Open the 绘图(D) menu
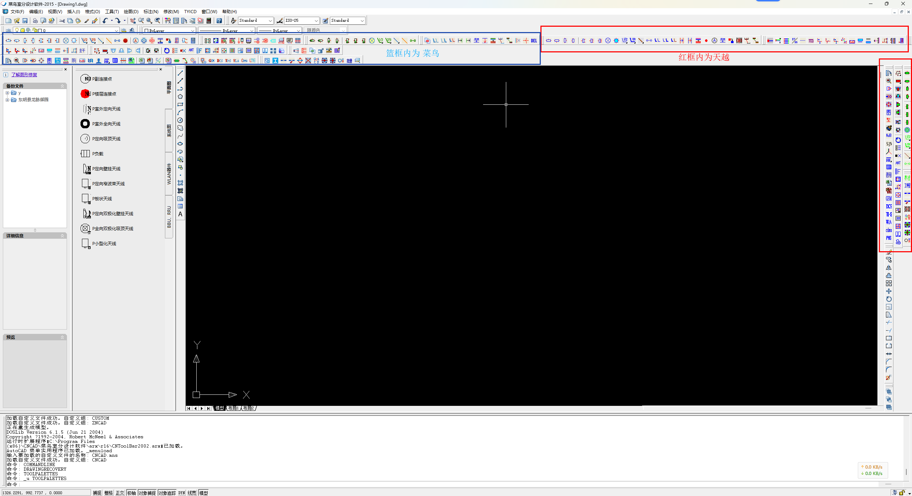Viewport: 912px width, 496px height. pyautogui.click(x=131, y=12)
